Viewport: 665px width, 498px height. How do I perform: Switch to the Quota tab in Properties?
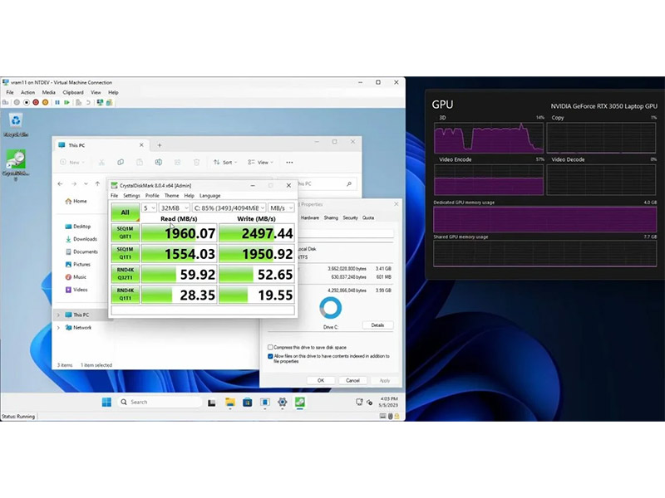tap(368, 217)
